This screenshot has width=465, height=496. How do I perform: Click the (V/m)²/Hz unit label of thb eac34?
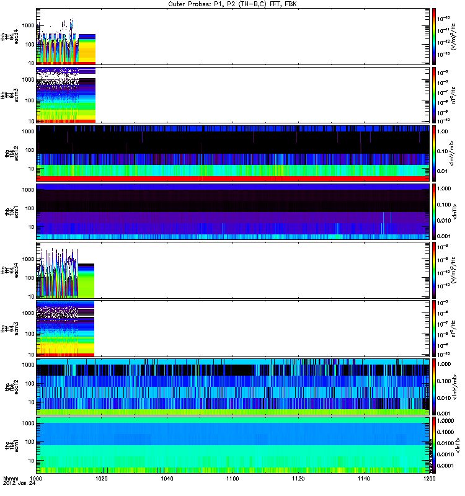[x=454, y=37]
